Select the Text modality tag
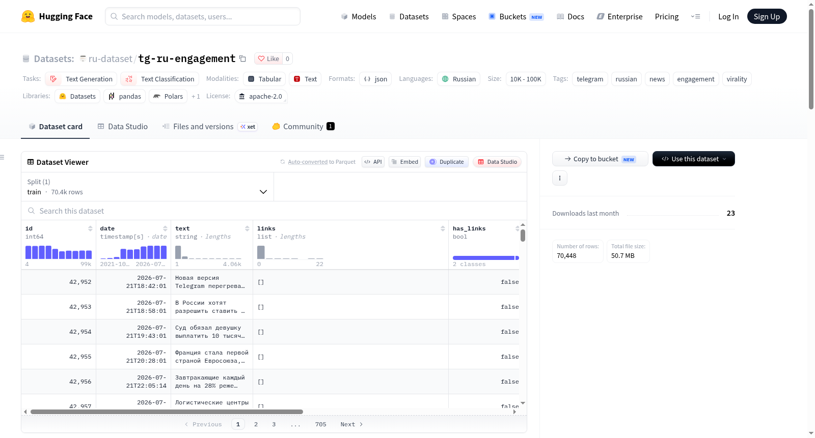This screenshot has width=815, height=438. [305, 79]
